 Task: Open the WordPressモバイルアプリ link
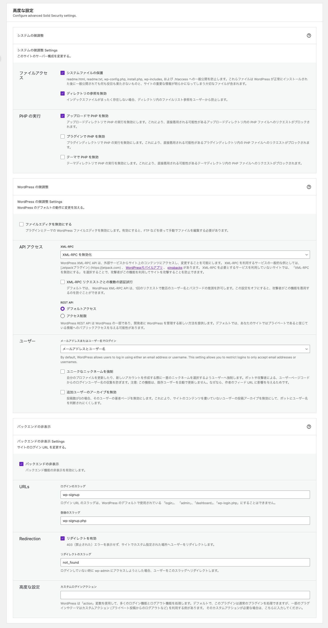(x=144, y=268)
